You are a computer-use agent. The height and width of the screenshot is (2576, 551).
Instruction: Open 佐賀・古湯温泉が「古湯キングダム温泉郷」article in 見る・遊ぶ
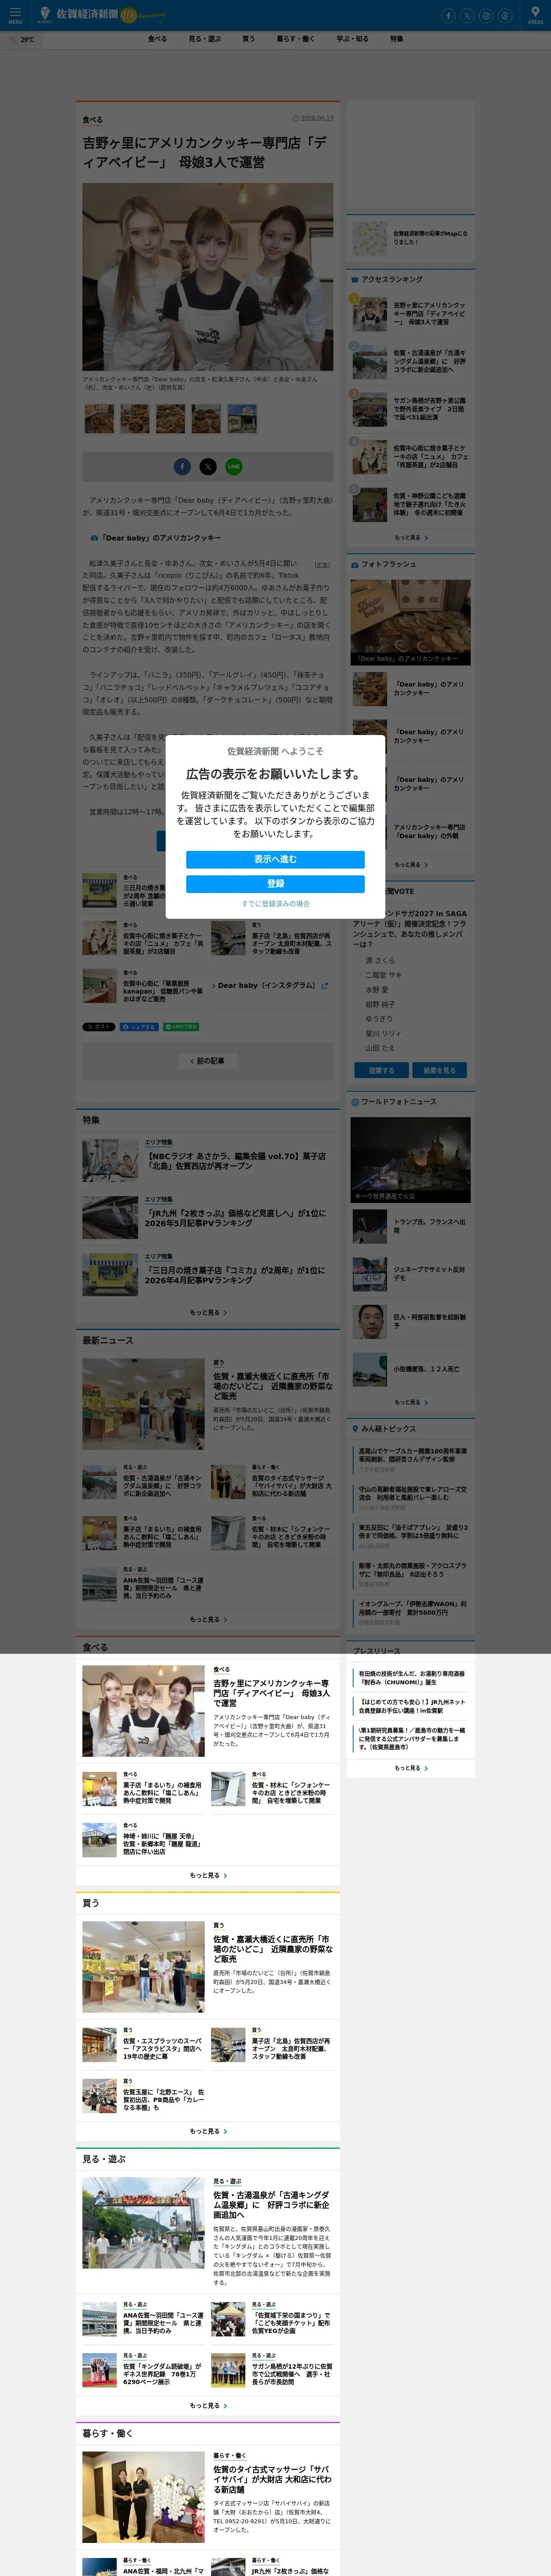coord(272,2205)
